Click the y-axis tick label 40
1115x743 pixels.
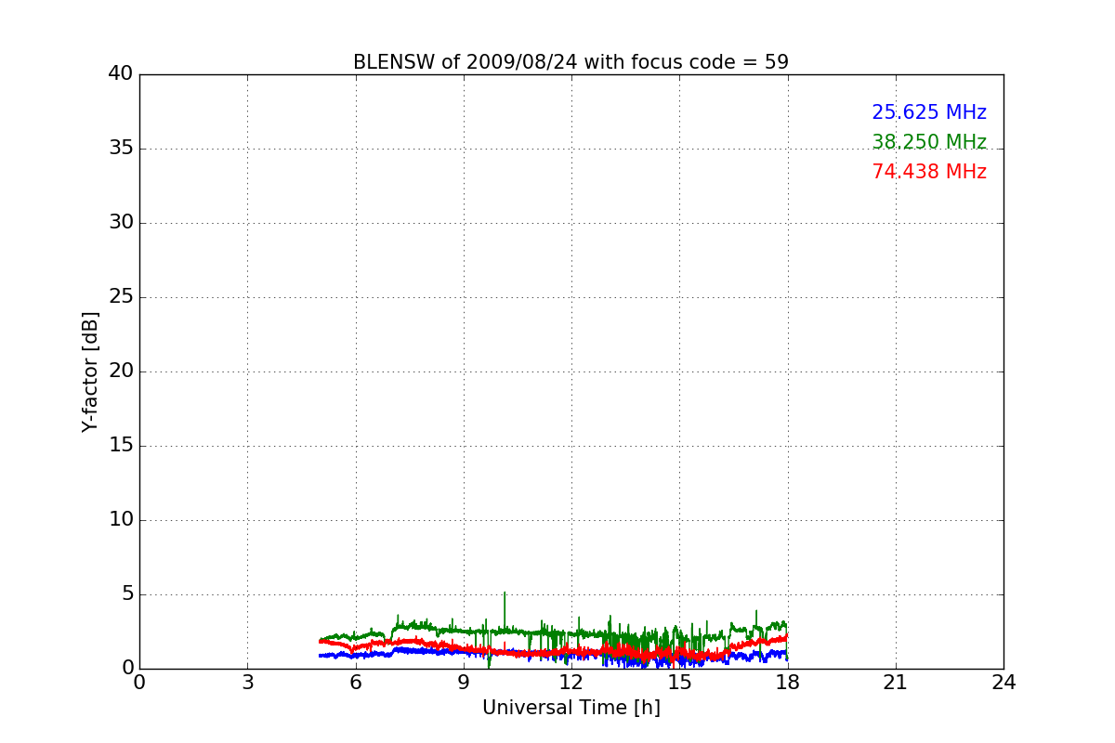point(121,73)
